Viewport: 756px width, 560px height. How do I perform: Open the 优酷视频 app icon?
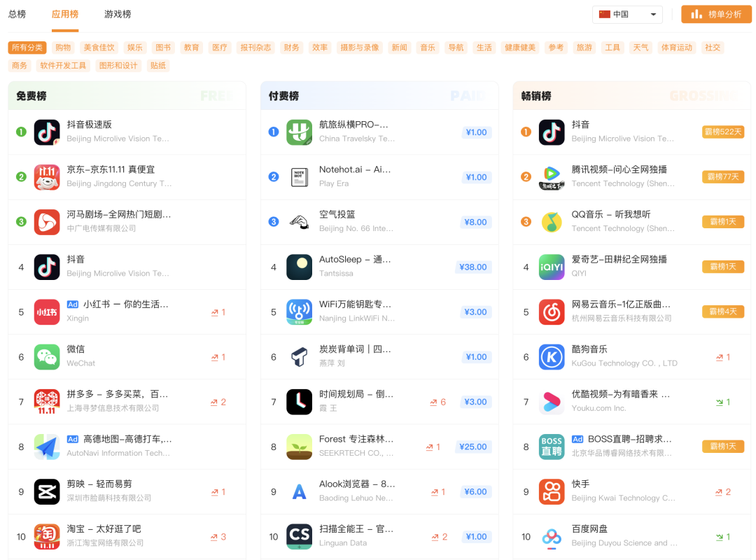(552, 402)
